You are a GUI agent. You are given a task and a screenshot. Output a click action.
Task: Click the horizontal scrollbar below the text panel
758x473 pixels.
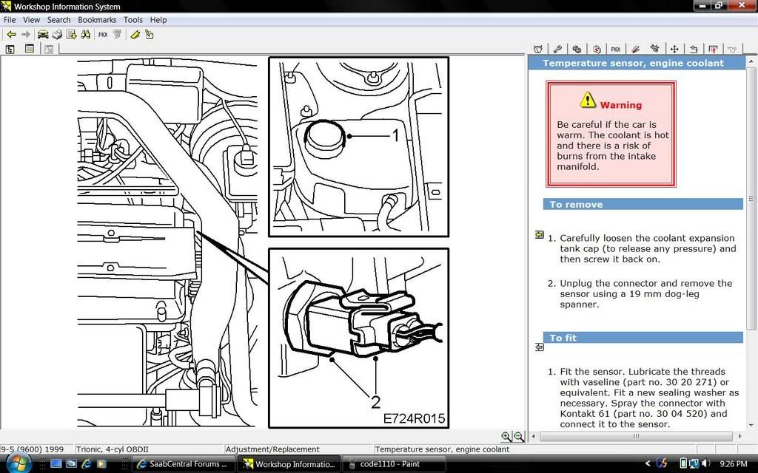click(636, 436)
